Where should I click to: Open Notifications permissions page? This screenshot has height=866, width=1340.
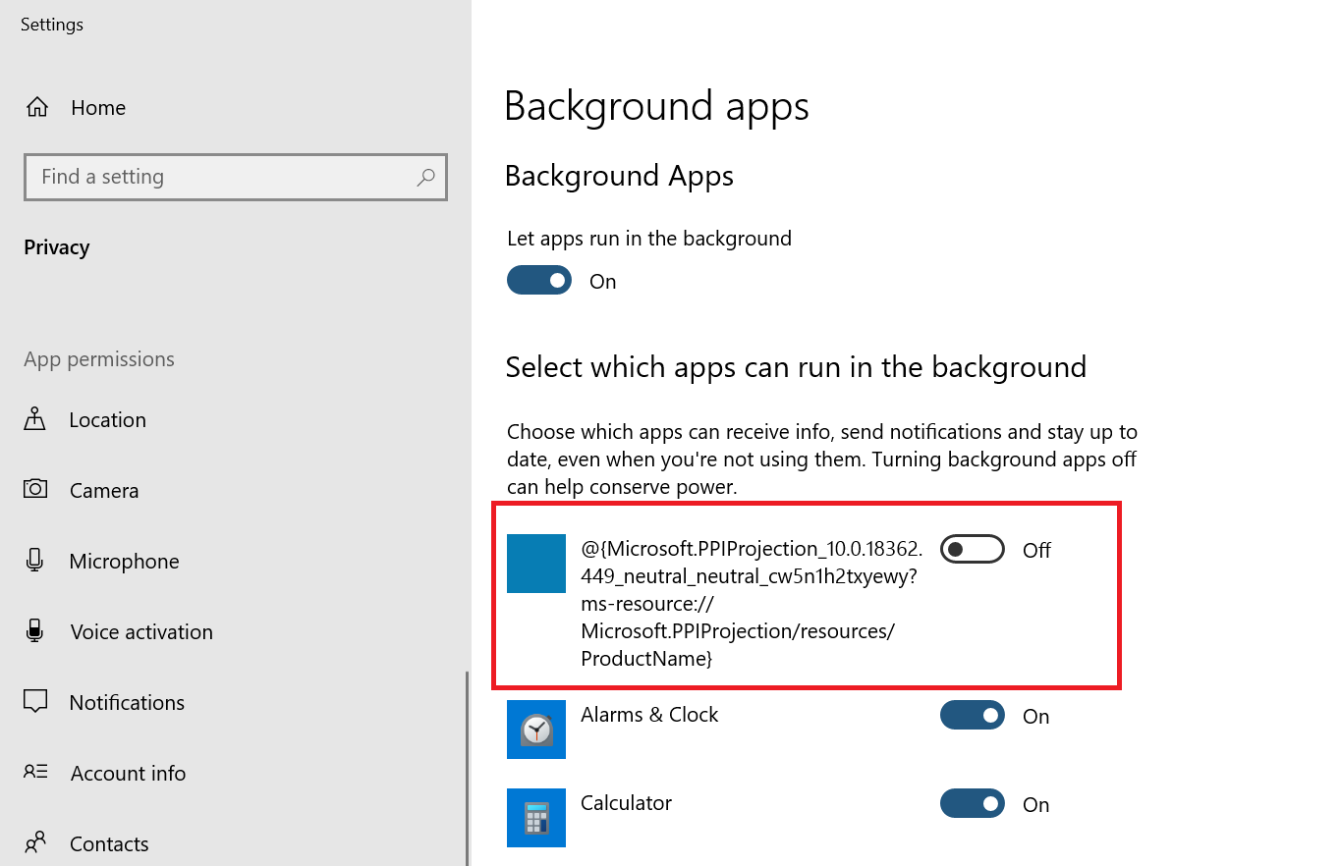click(x=127, y=702)
